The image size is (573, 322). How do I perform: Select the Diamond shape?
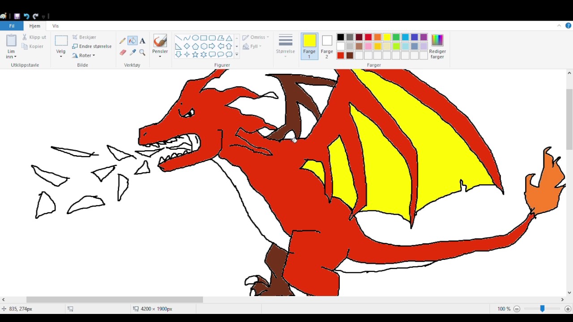(x=187, y=47)
